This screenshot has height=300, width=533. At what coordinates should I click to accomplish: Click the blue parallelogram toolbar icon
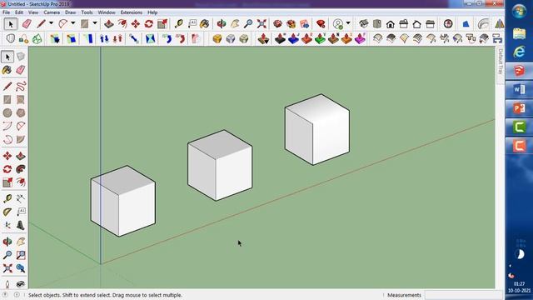coord(466,24)
